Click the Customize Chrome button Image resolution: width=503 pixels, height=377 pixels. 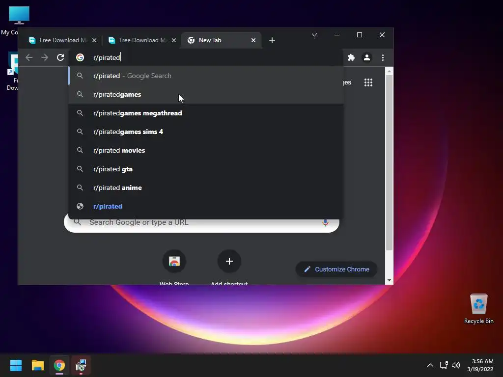point(336,269)
